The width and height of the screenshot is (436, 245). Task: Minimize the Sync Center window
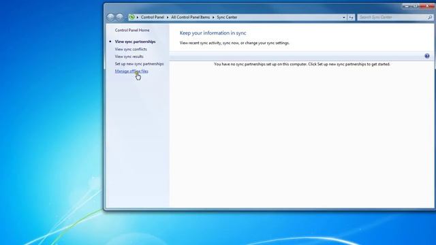pos(407,6)
